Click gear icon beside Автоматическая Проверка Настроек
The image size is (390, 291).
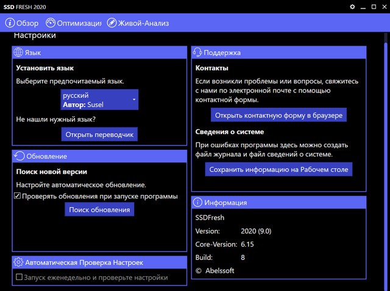click(x=18, y=262)
